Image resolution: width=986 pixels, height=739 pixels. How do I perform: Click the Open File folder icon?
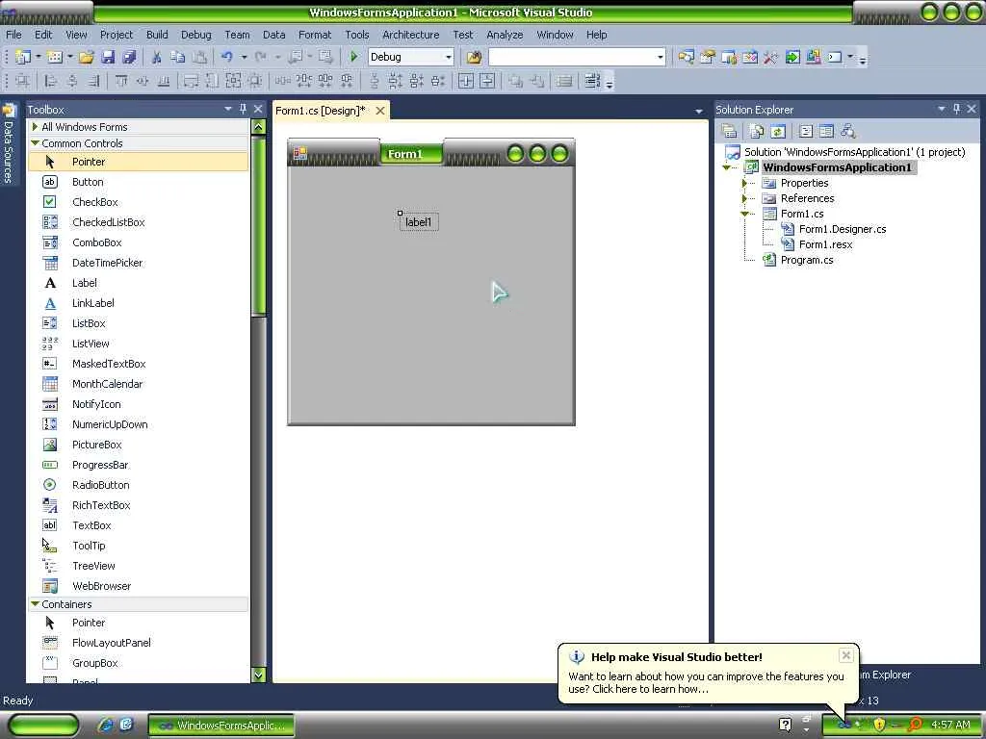coord(86,57)
